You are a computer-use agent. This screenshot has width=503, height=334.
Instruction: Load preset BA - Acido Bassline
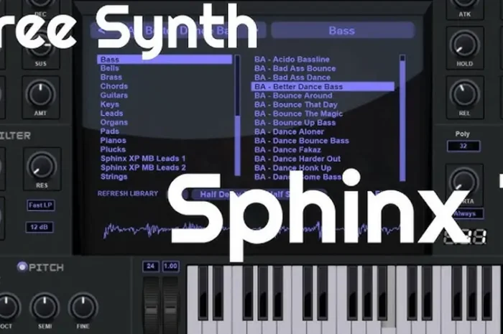[292, 60]
